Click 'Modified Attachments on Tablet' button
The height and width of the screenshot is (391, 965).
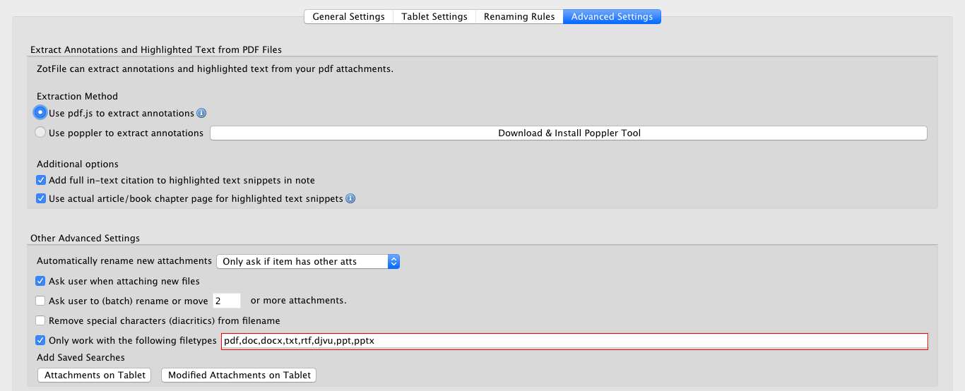coord(239,375)
